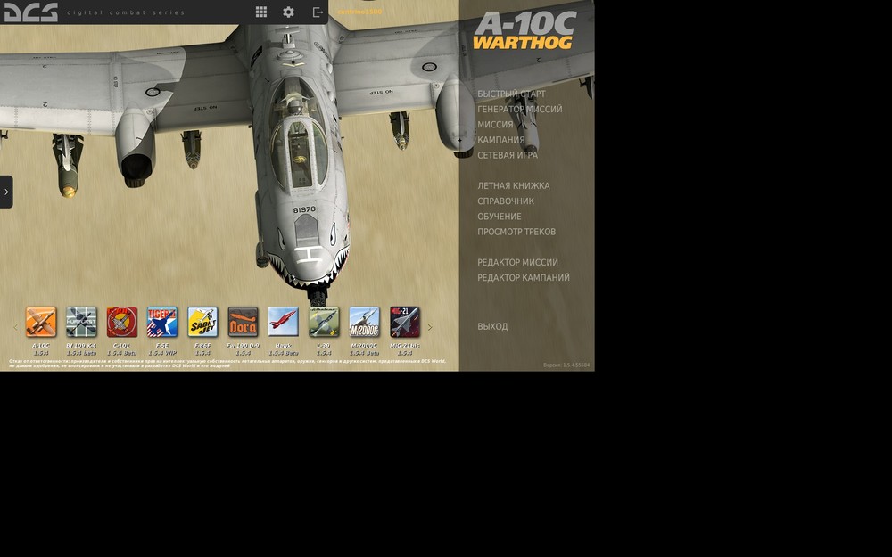
Task: Click the 'F-5E 1.5.4 WIP' label
Action: point(162,349)
